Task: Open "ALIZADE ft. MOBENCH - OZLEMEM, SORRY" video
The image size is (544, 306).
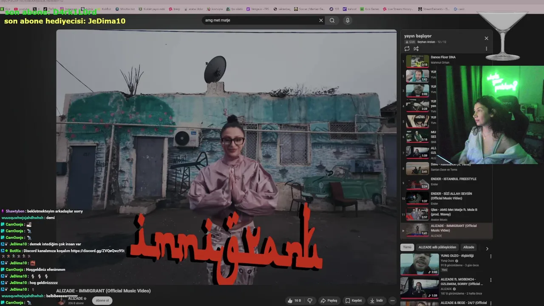Action: 462,282
